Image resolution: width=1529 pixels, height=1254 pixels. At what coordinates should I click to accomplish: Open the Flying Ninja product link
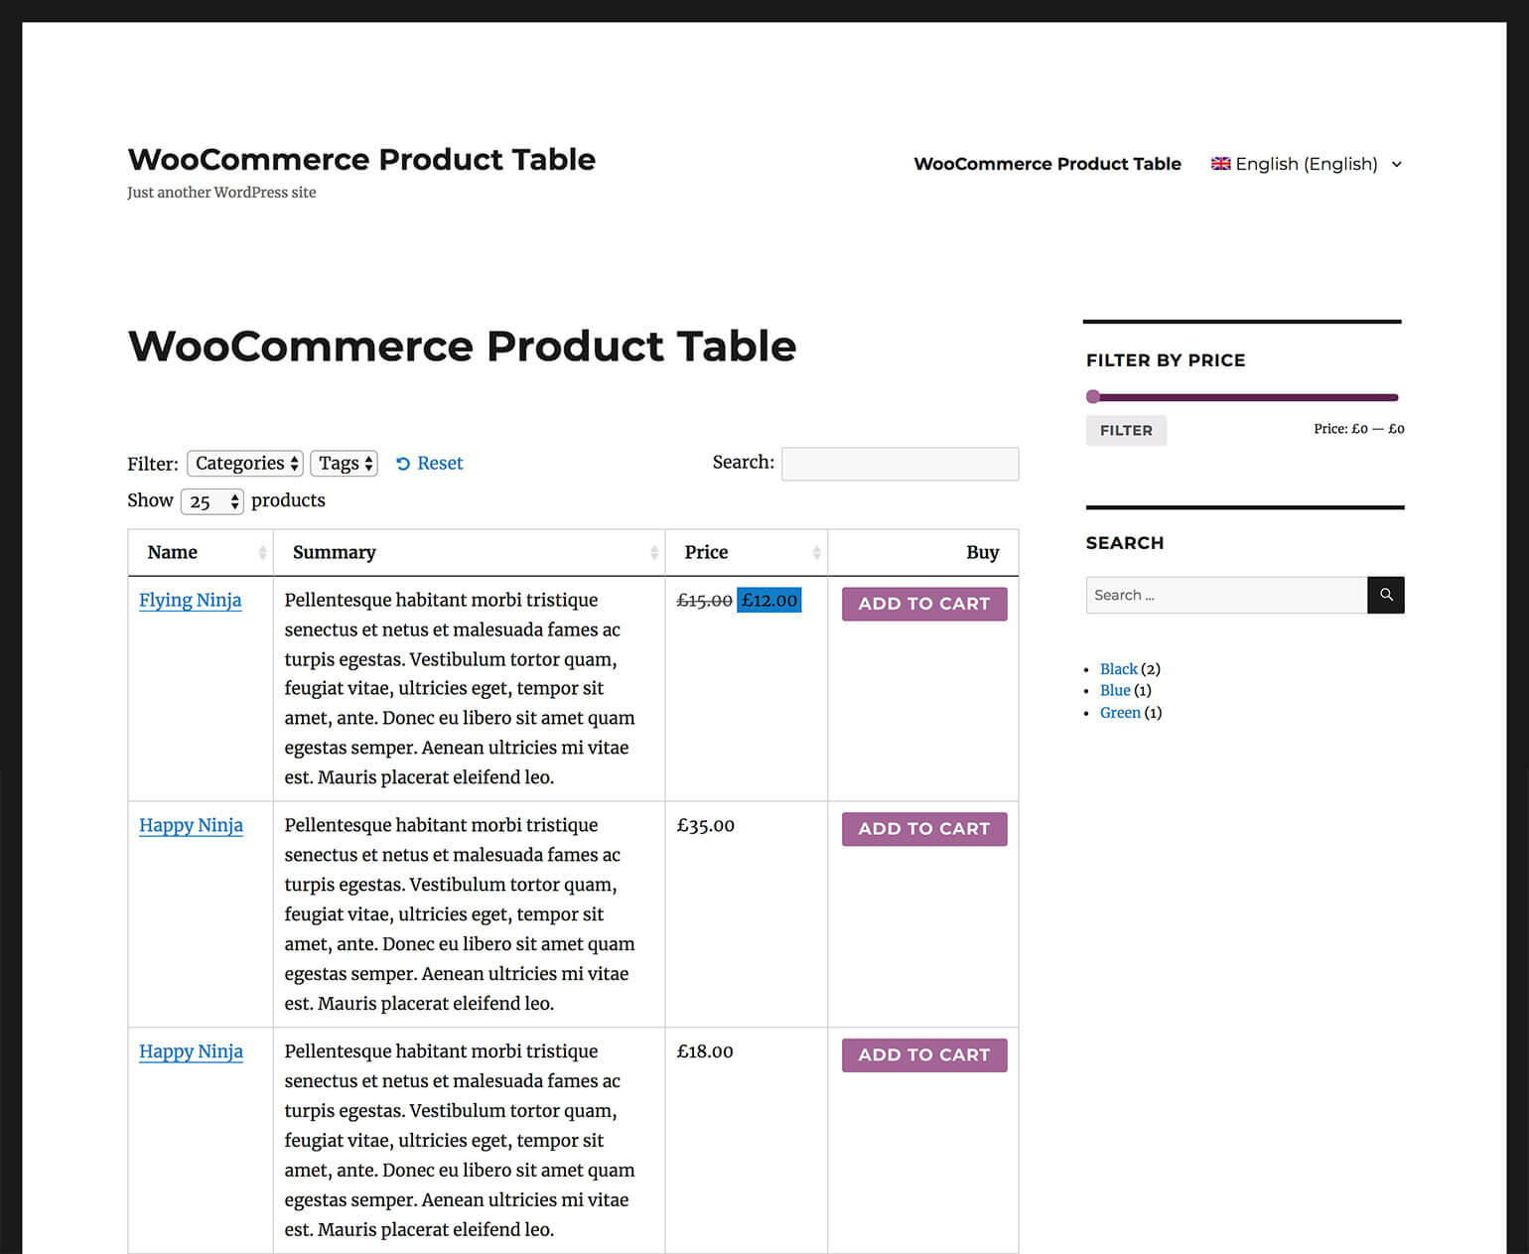[x=191, y=600]
